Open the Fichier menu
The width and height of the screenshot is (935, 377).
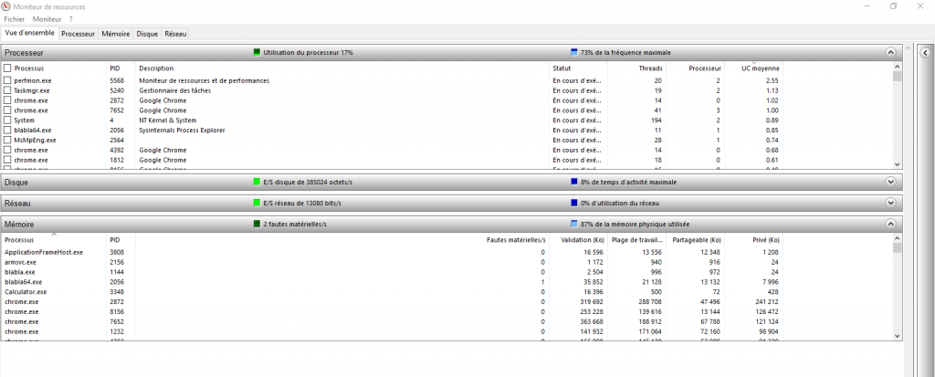(x=15, y=19)
